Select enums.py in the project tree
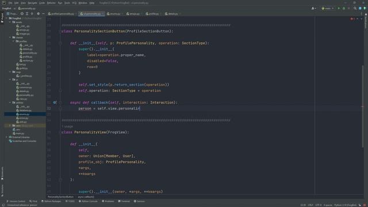Viewport: 368px width, 207px height. pyautogui.click(x=23, y=114)
